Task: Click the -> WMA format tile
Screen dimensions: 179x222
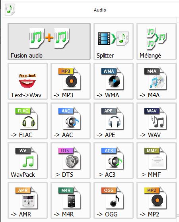Action: pyautogui.click(x=113, y=81)
